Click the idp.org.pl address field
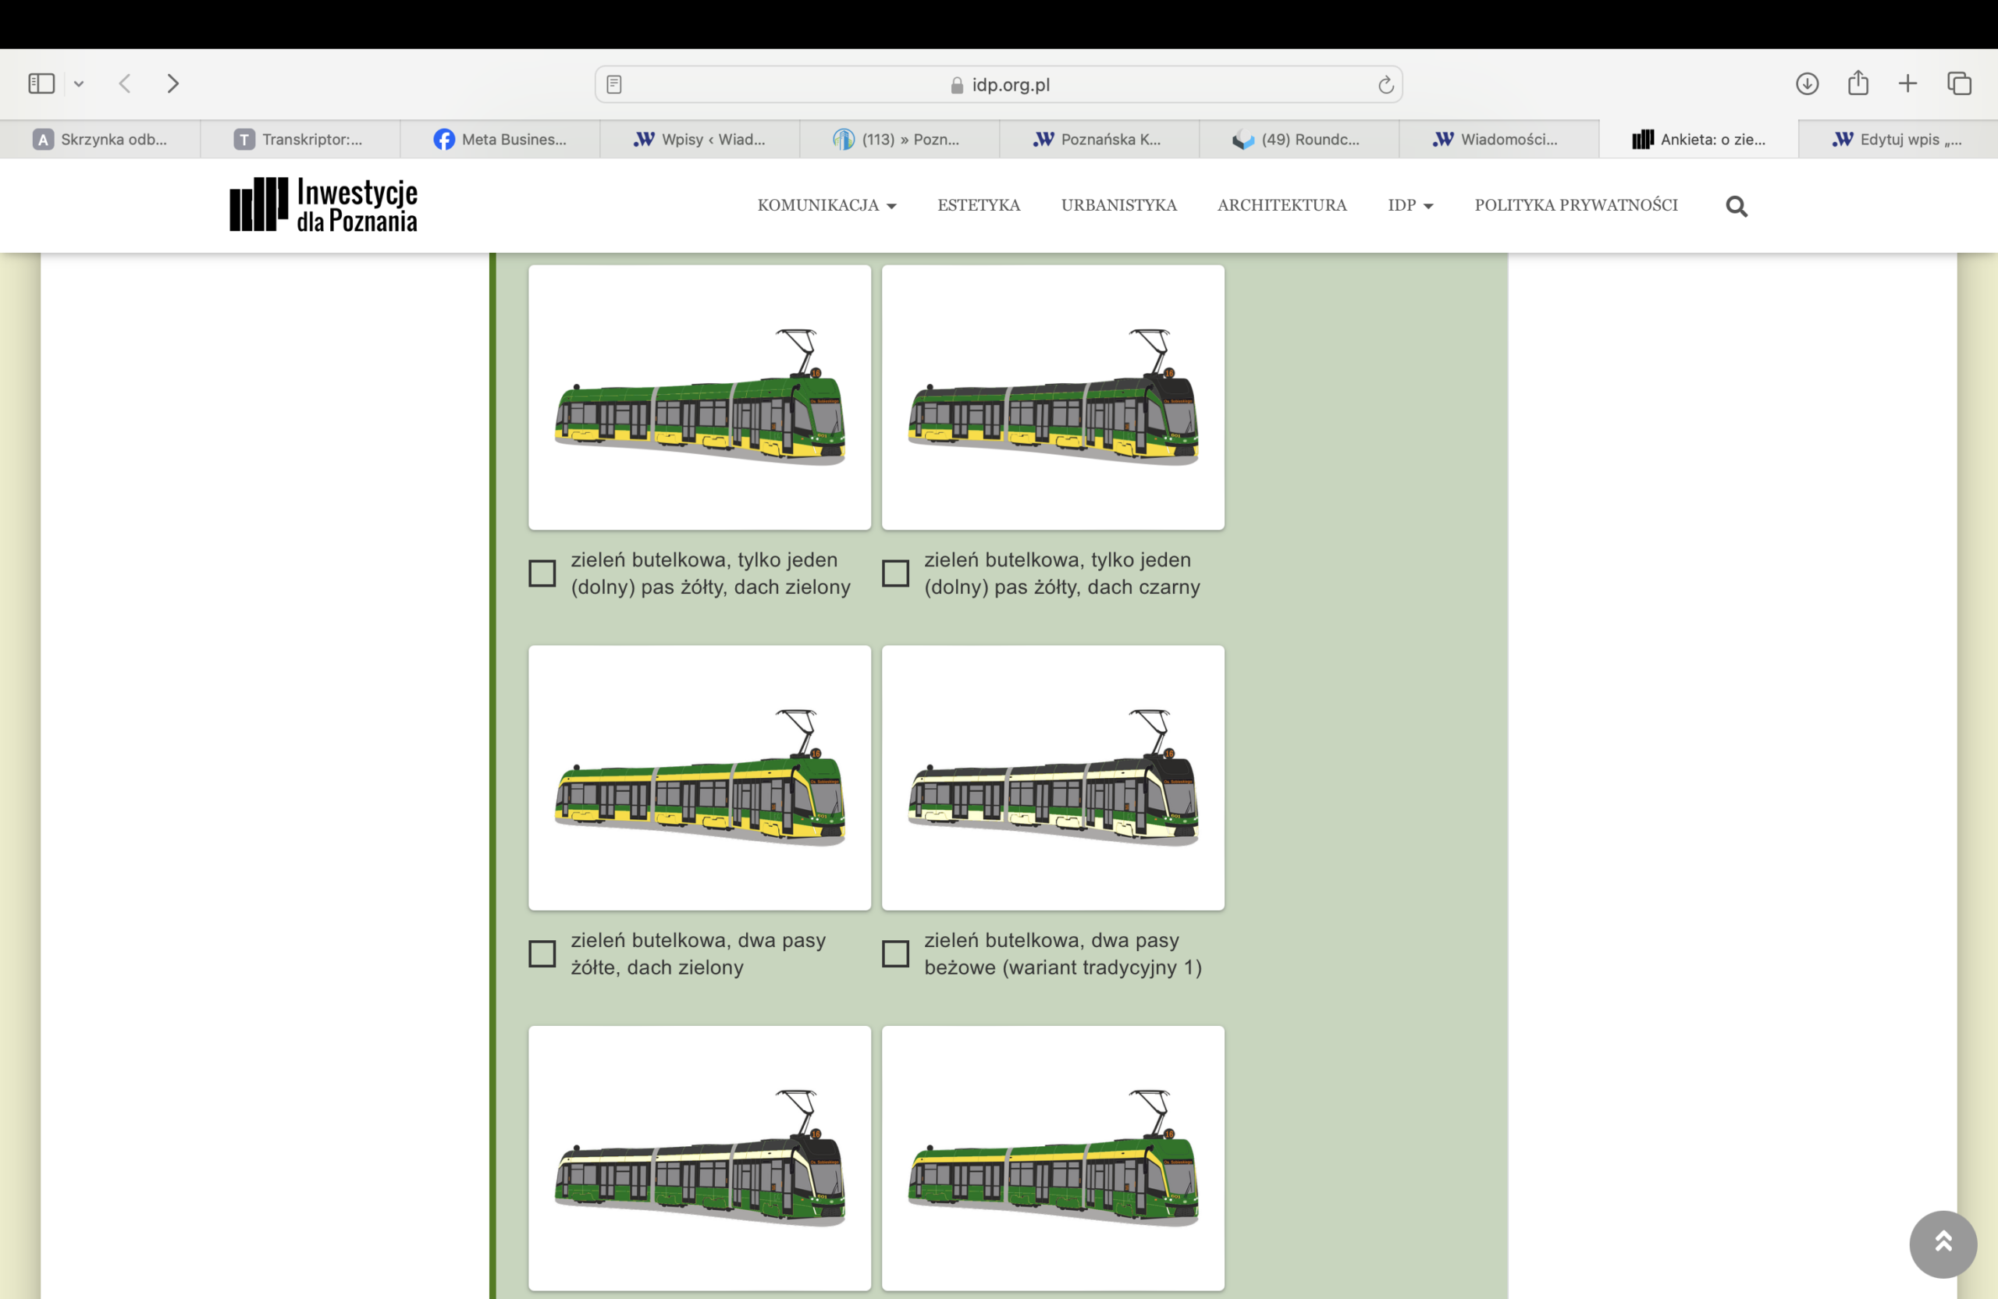The image size is (1998, 1299). click(x=999, y=85)
